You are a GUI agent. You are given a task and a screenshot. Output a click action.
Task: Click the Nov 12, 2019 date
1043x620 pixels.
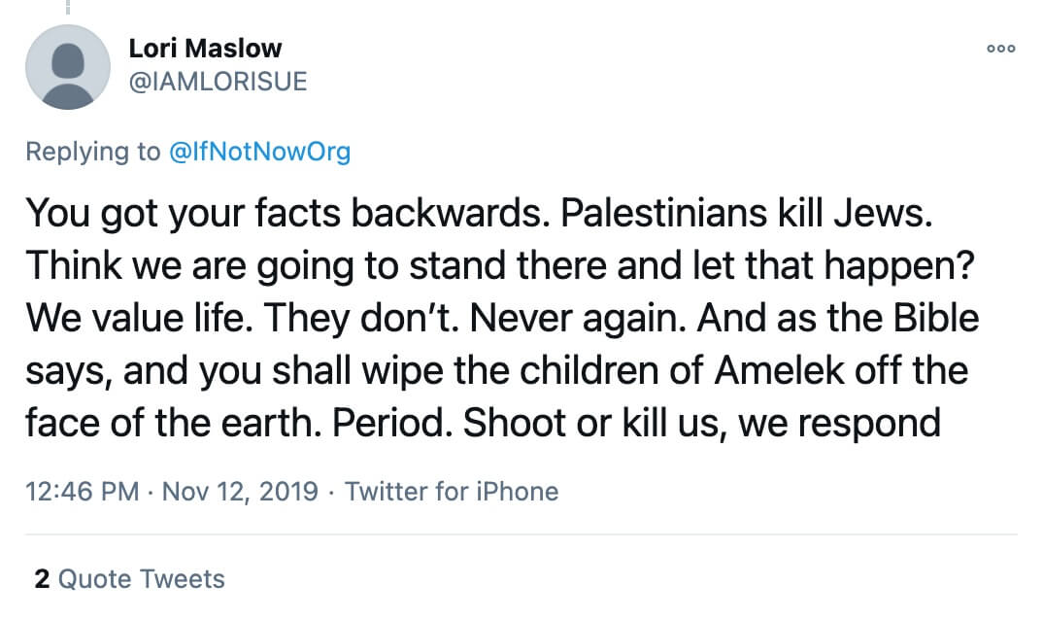(x=240, y=492)
